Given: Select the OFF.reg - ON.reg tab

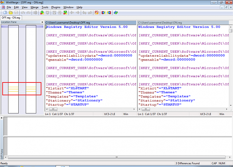Looking at the screenshot, I should coord(11,18).
